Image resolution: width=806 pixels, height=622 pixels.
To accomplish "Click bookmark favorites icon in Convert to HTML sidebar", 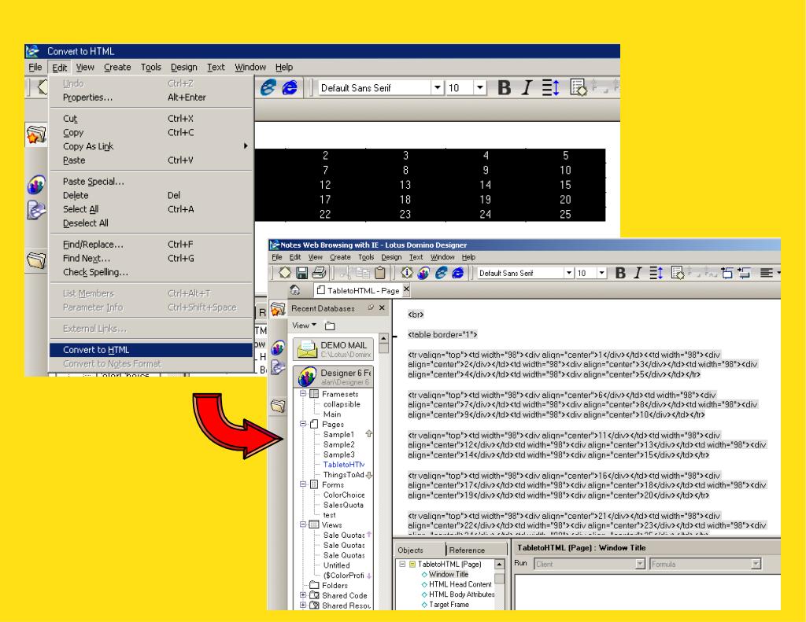I will (x=36, y=134).
